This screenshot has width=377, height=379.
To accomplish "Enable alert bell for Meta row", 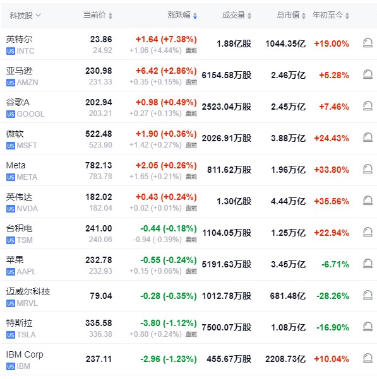I will (x=368, y=169).
